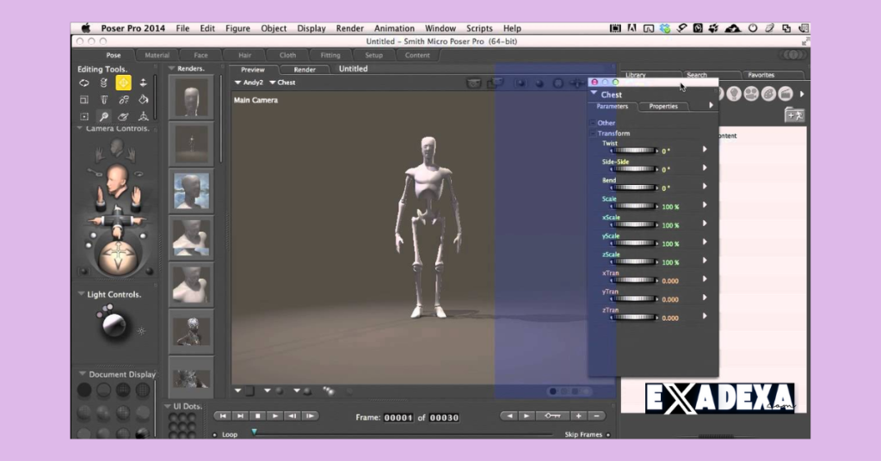Click the Add Keyframe plus button
The height and width of the screenshot is (461, 881).
coord(579,416)
